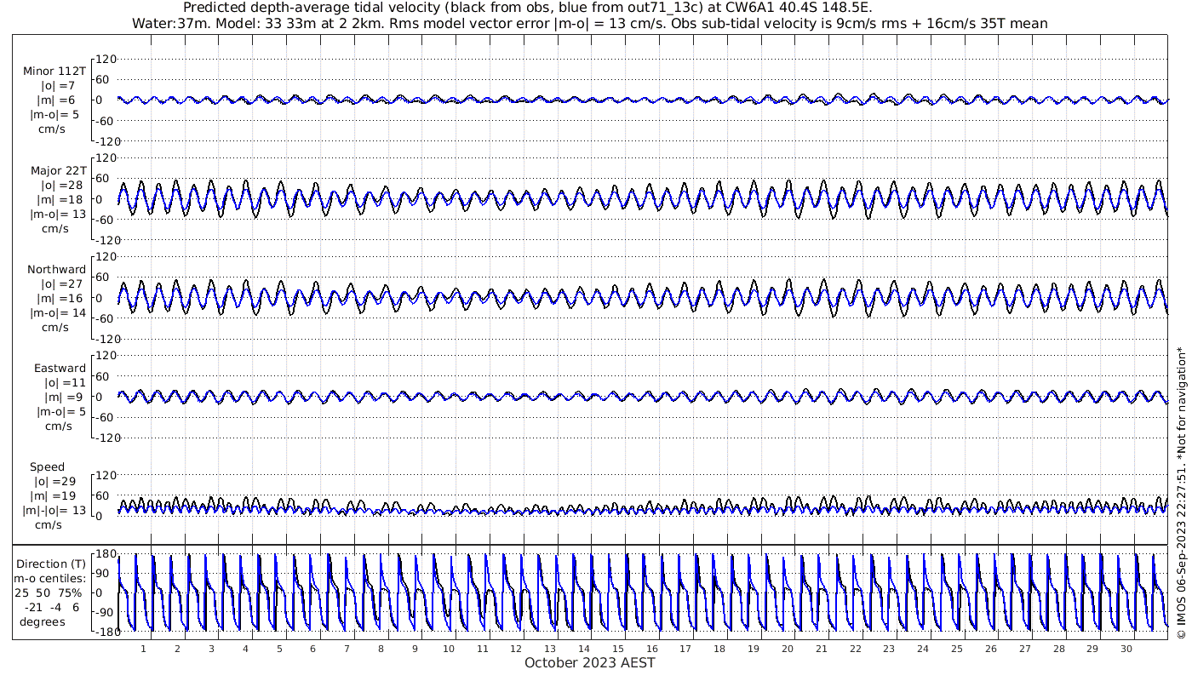
Task: Click the '180' tick of Direction panel
Action: [105, 554]
